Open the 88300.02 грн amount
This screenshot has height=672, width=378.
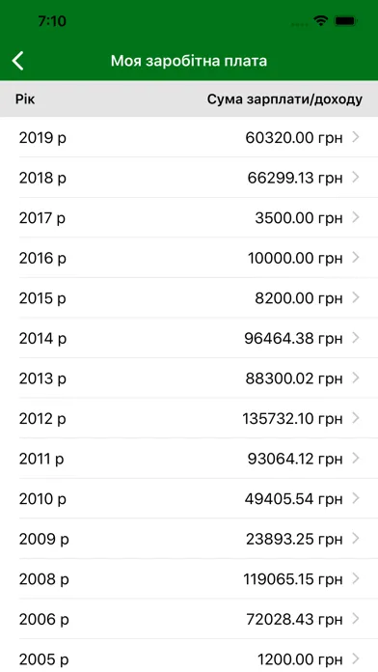294,378
